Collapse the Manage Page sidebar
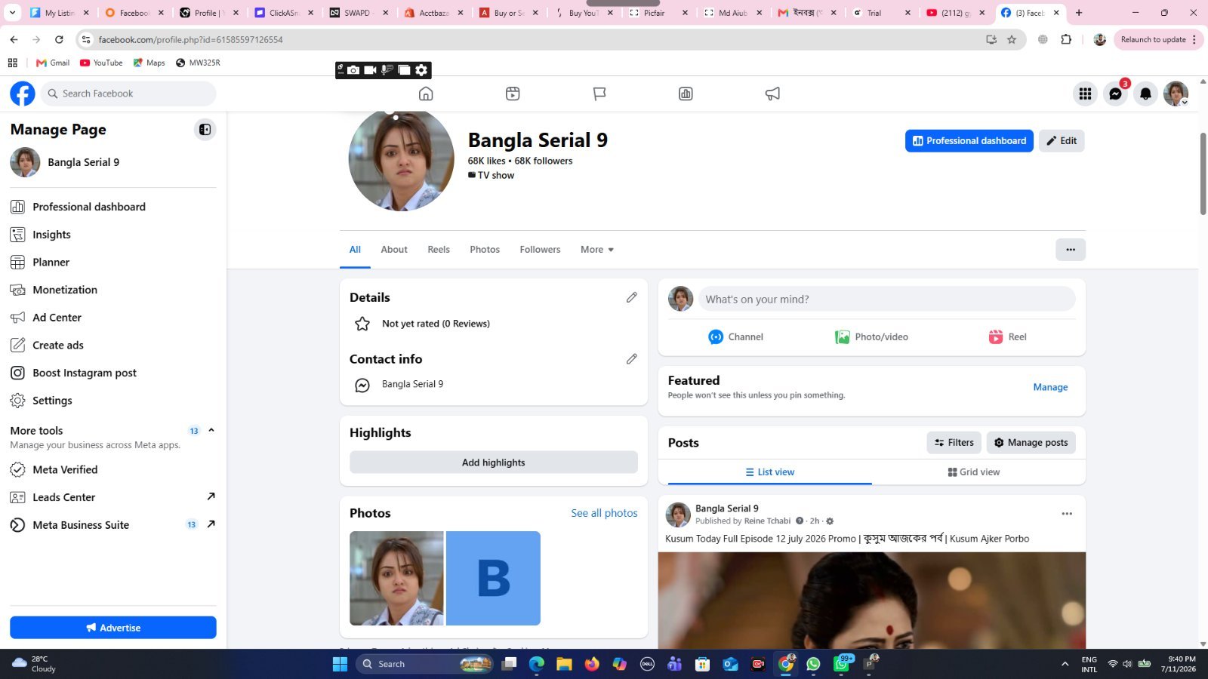Image resolution: width=1208 pixels, height=679 pixels. point(205,130)
